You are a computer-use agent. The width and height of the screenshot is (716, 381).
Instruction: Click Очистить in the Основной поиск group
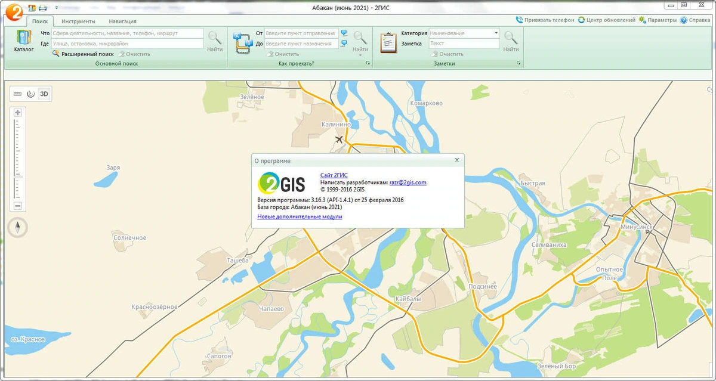pyautogui.click(x=134, y=54)
